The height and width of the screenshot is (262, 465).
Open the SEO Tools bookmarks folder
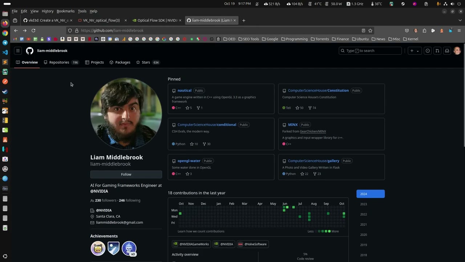[x=248, y=39]
